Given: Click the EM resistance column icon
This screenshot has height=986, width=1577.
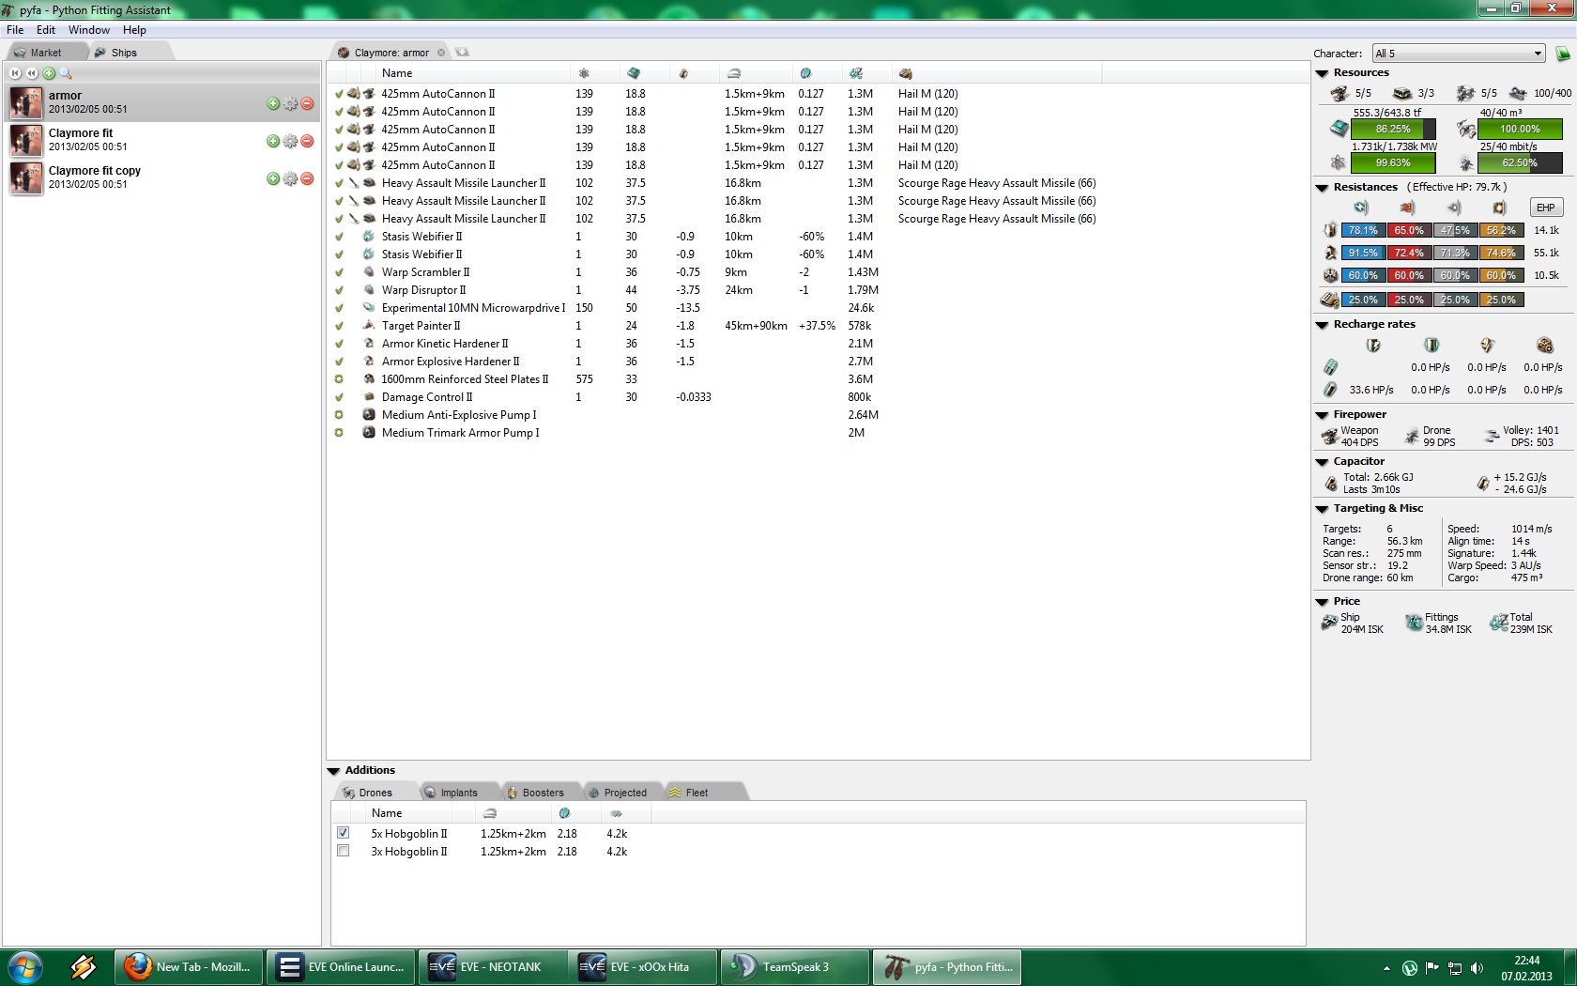Looking at the screenshot, I should point(1361,208).
